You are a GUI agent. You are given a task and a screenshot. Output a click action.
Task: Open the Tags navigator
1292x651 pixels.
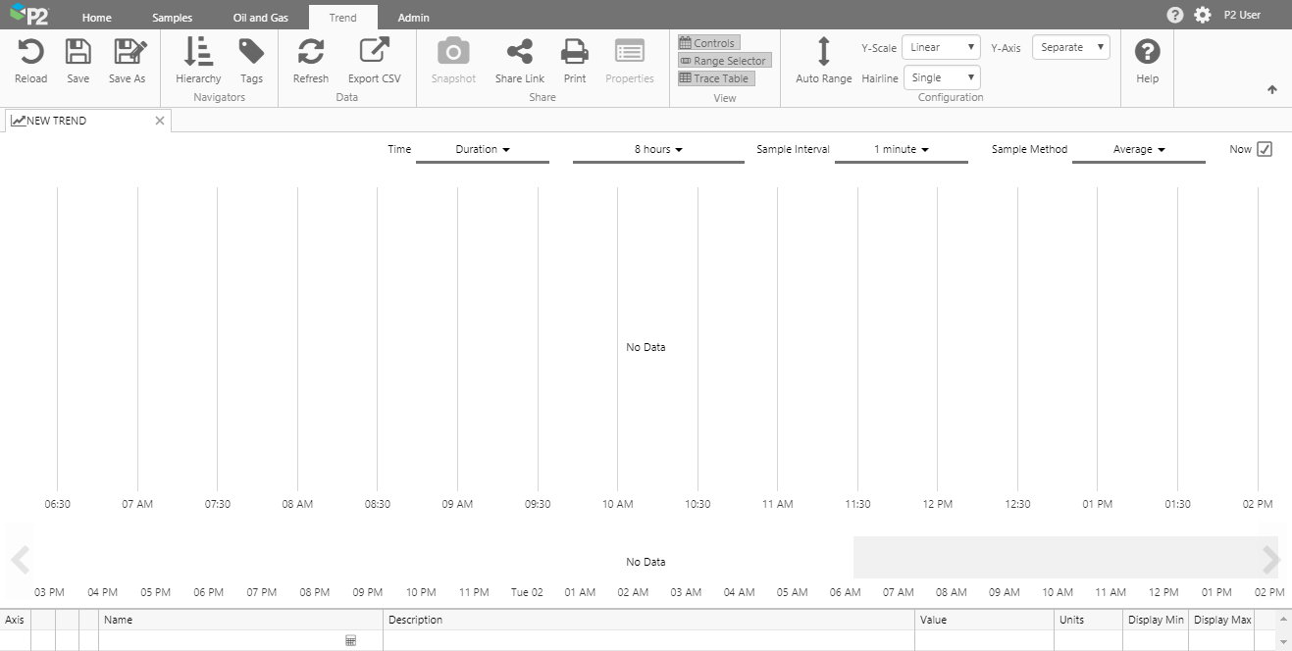pos(251,53)
